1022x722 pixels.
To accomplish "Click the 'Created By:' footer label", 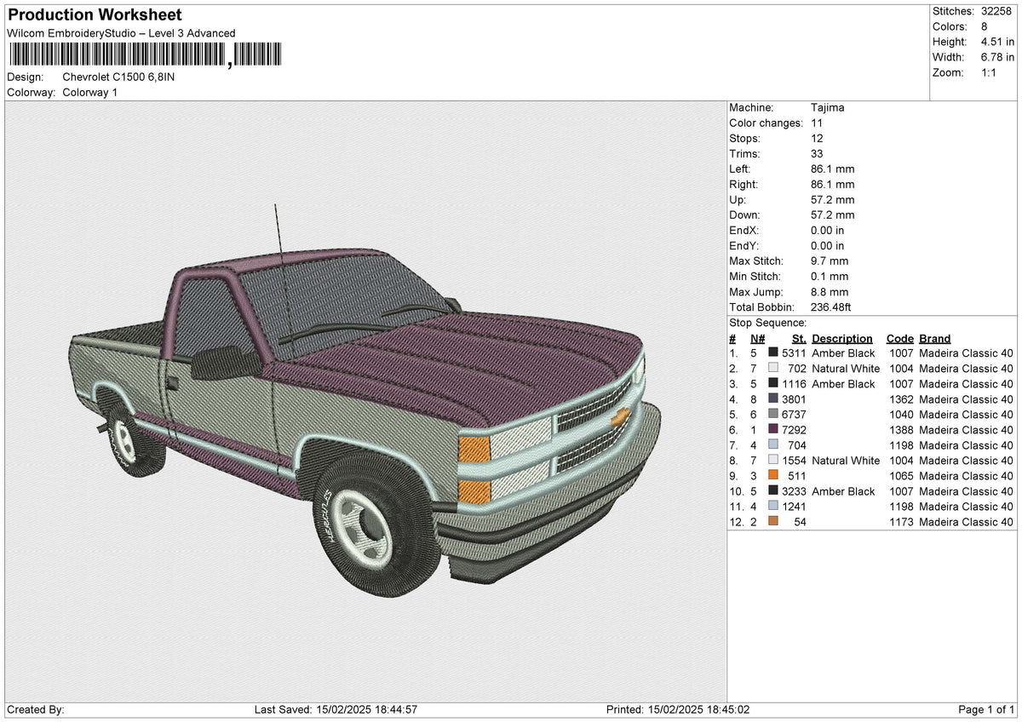I will (36, 710).
